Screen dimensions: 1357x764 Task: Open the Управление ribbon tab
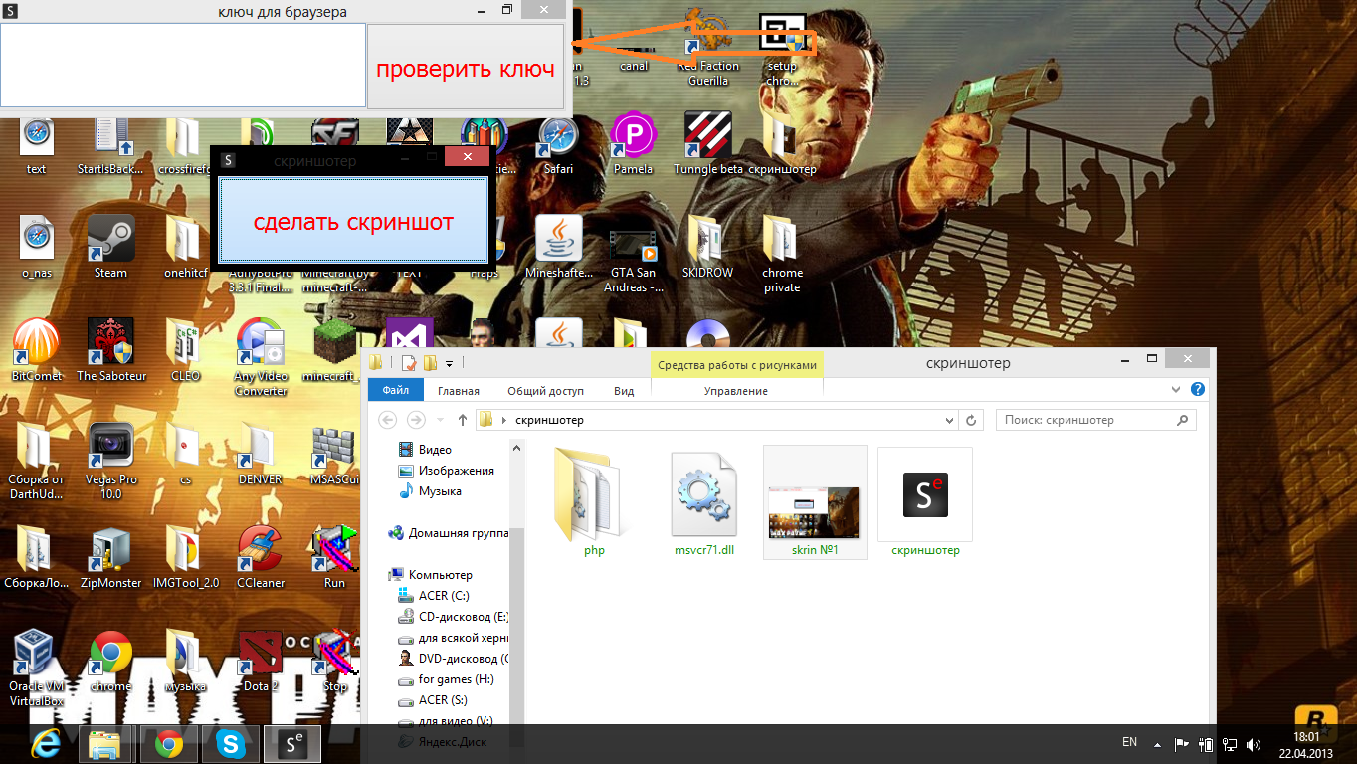[x=736, y=391]
